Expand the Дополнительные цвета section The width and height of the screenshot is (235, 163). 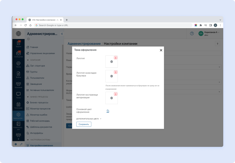(89, 119)
